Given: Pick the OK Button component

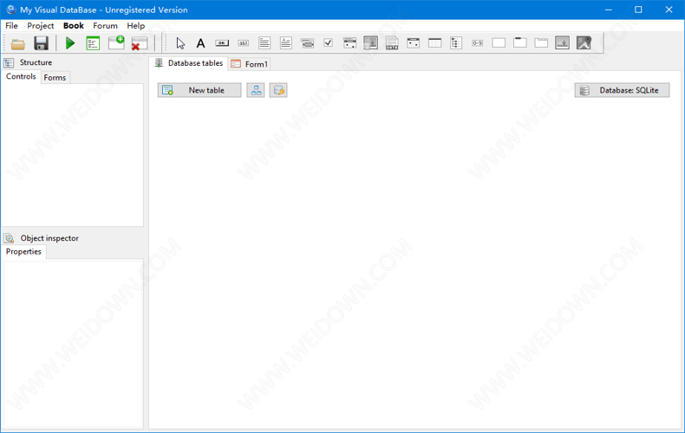Looking at the screenshot, I should (222, 42).
